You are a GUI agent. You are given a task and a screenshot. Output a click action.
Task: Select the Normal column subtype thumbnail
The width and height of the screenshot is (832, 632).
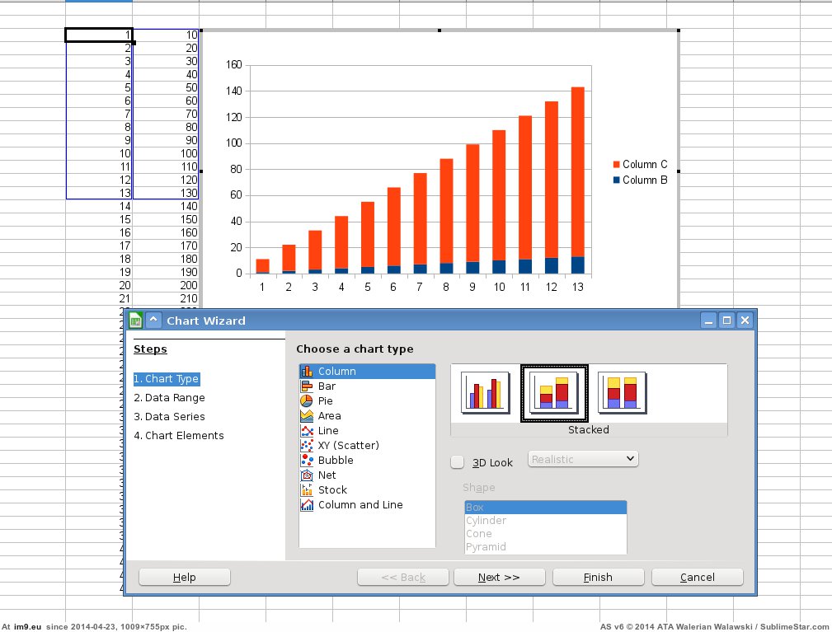485,392
